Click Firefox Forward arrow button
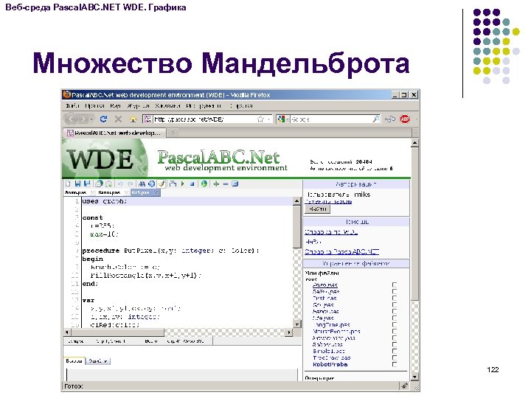Viewport: 531px width, 398px height. 83,119
